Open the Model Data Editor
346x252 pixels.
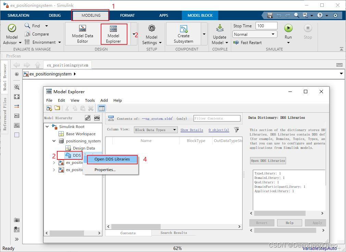pos(82,34)
